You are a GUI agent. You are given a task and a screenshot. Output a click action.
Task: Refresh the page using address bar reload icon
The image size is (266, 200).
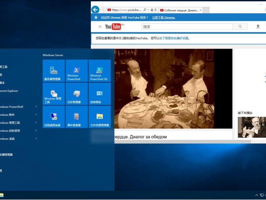(155, 10)
